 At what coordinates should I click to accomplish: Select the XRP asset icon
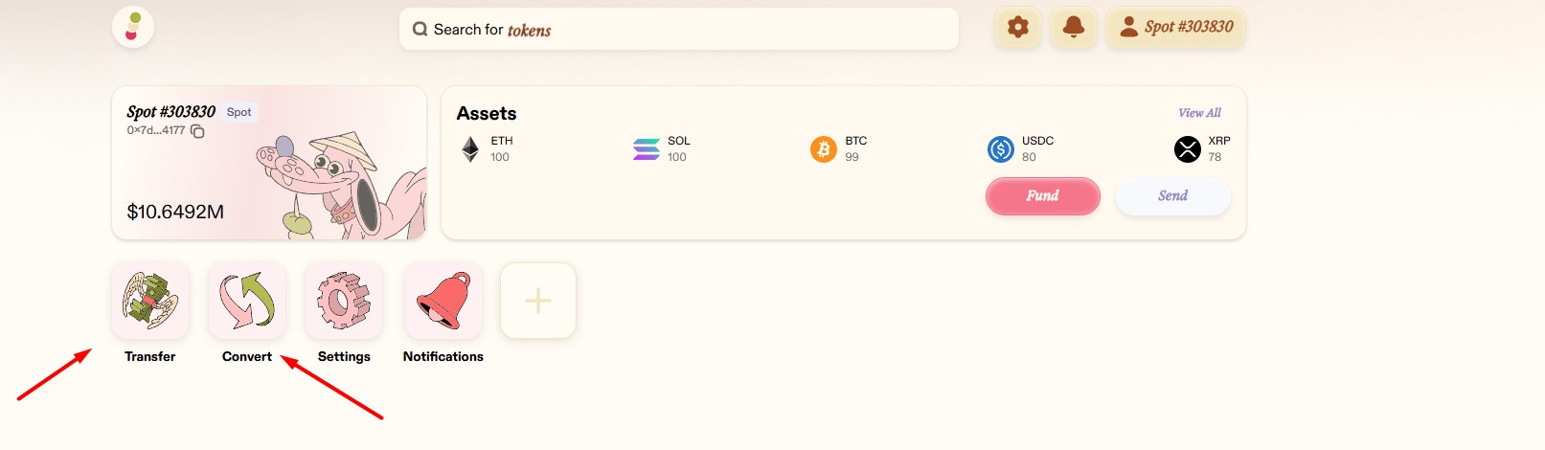point(1188,149)
